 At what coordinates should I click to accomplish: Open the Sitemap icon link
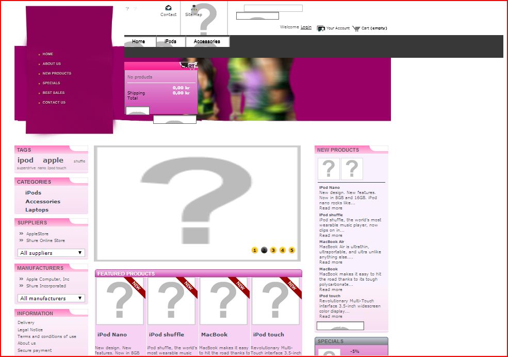(194, 8)
